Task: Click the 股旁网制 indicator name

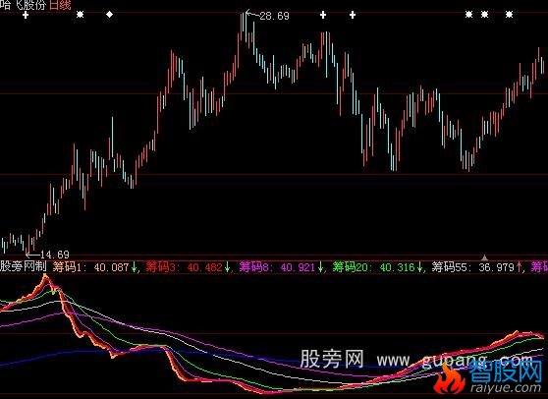Action: pos(23,266)
